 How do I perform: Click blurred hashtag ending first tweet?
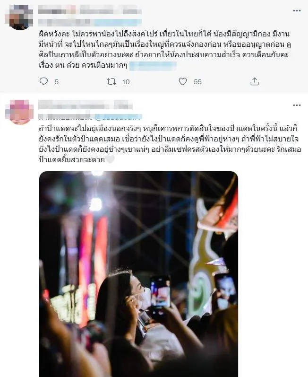(x=153, y=66)
